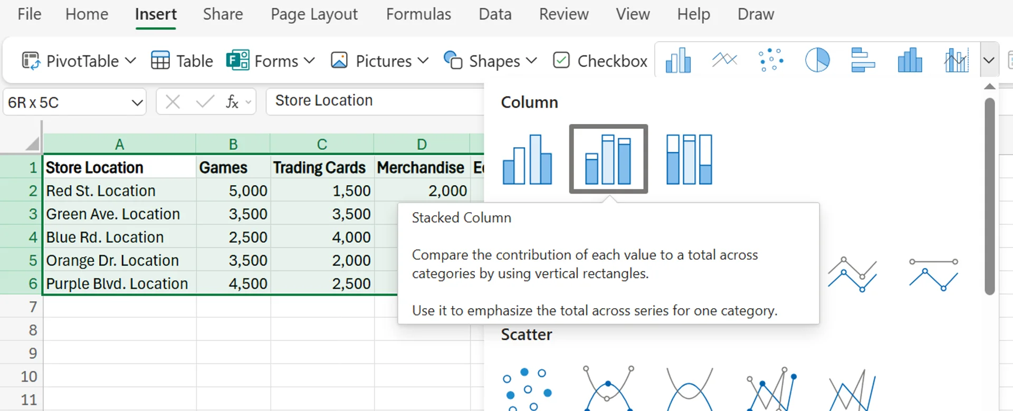Image resolution: width=1013 pixels, height=411 pixels.
Task: Expand the Name Box dropdown
Action: click(x=137, y=102)
